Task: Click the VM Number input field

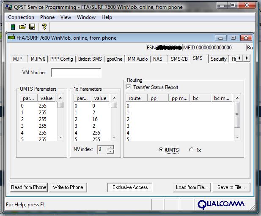Action: (x=76, y=73)
